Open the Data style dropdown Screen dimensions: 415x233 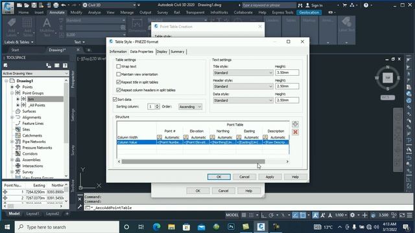point(243,100)
